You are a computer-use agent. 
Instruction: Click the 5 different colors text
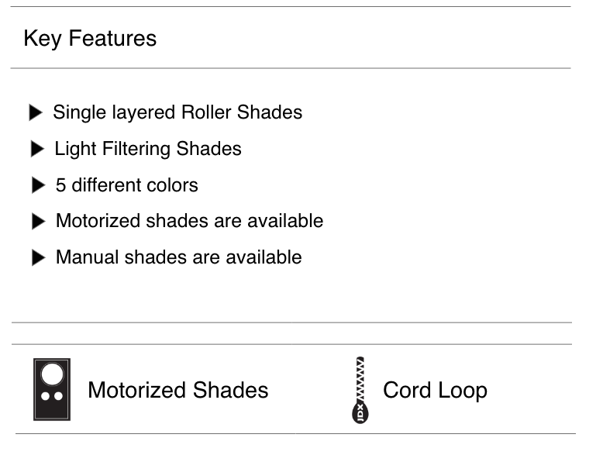127,186
